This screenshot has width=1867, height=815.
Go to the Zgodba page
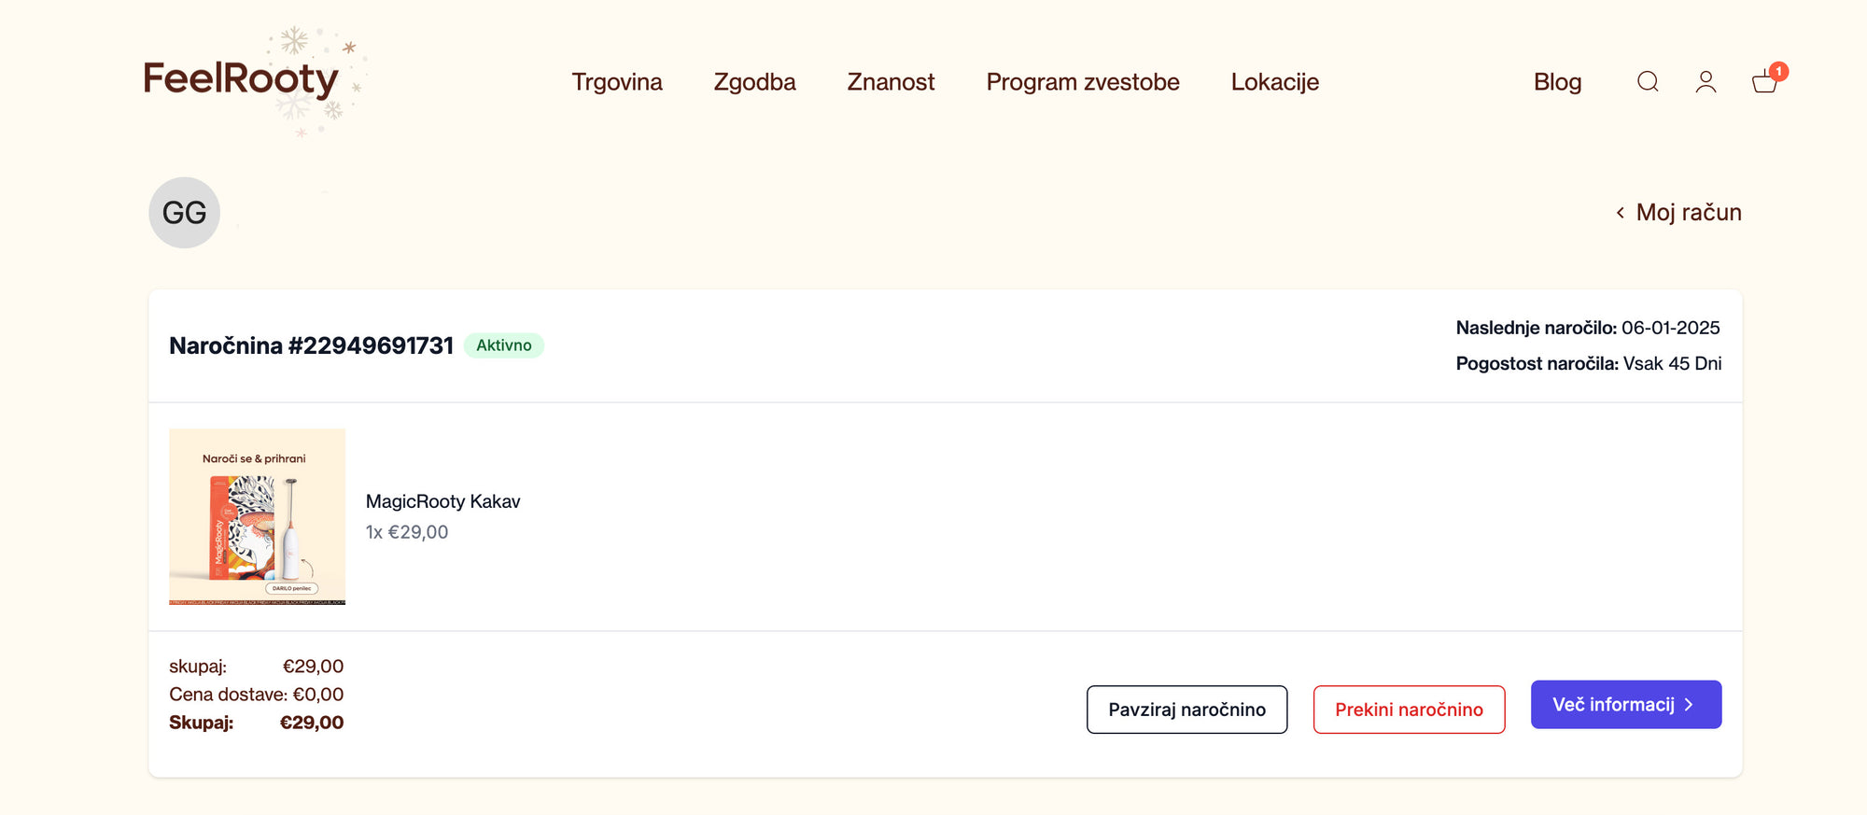754,82
